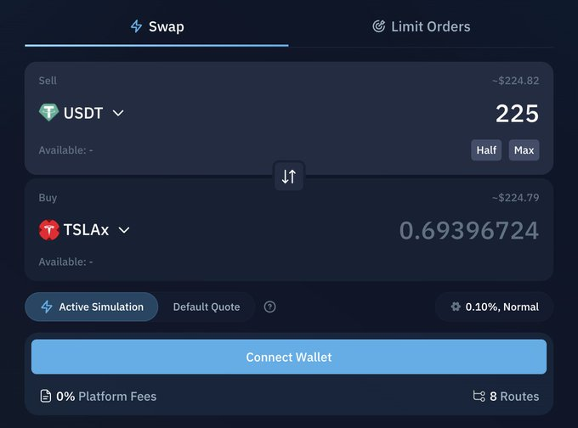The image size is (578, 428).
Task: Switch to Default Quote mode
Action: tap(207, 307)
